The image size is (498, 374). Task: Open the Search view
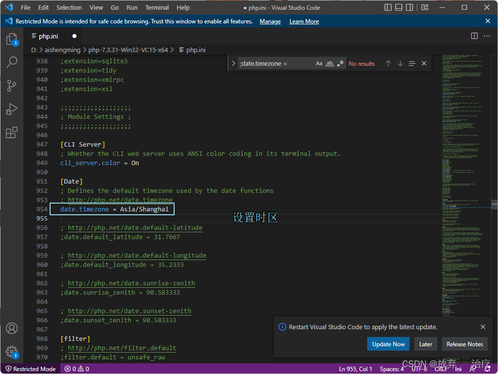[12, 62]
